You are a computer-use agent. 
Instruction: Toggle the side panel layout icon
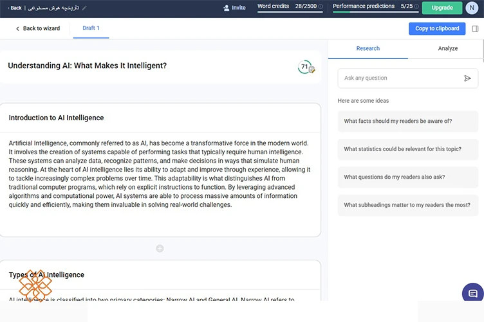click(x=475, y=29)
